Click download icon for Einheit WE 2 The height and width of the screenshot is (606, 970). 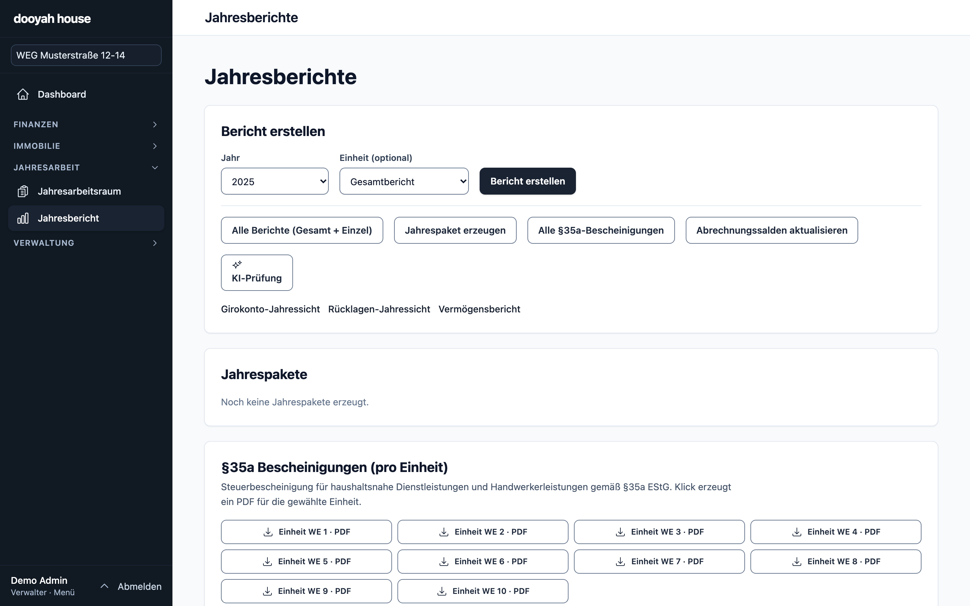444,532
